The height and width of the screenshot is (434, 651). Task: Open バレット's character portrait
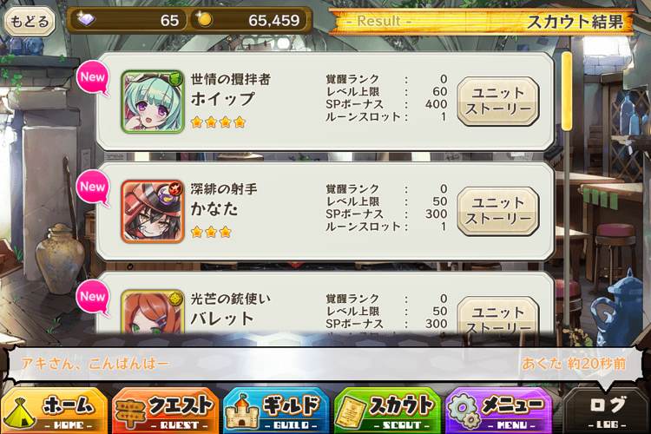(x=153, y=312)
